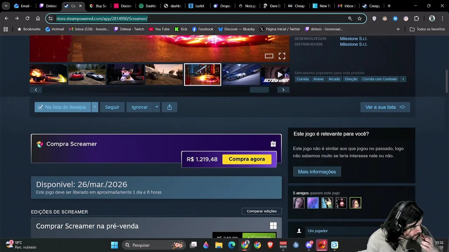Select the Anime tag
This screenshot has height=252, width=449.
click(319, 79)
